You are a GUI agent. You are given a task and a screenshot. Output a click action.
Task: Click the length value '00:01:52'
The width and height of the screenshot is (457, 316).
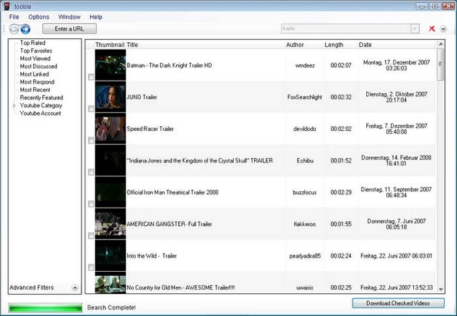coord(341,160)
